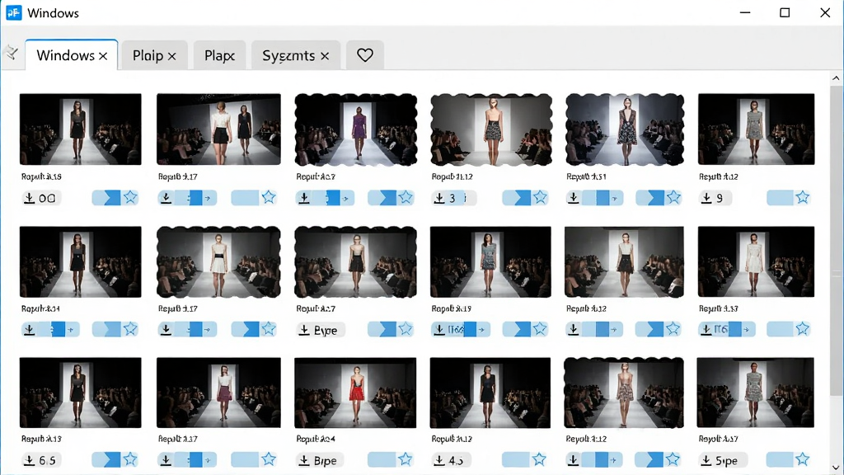Star the card showing the "6.5" download button
Viewport: 844px width, 475px height.
[x=130, y=459]
